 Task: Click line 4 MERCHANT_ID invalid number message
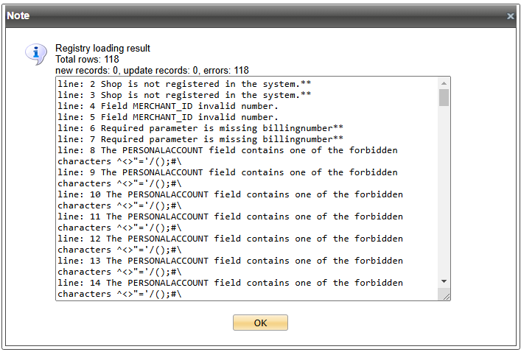(x=168, y=106)
